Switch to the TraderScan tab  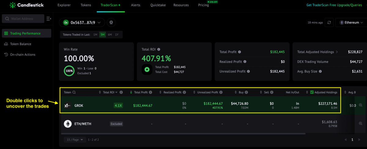click(111, 5)
